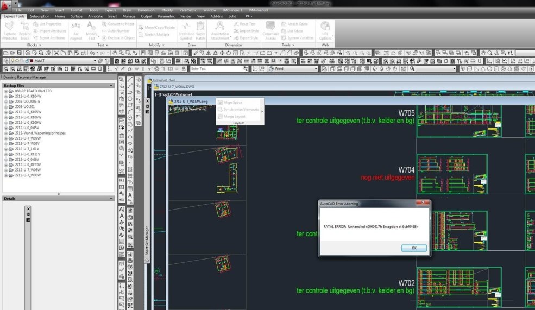Switch to the Home ribbon tab
Screen dimensions: 535x310
point(60,16)
